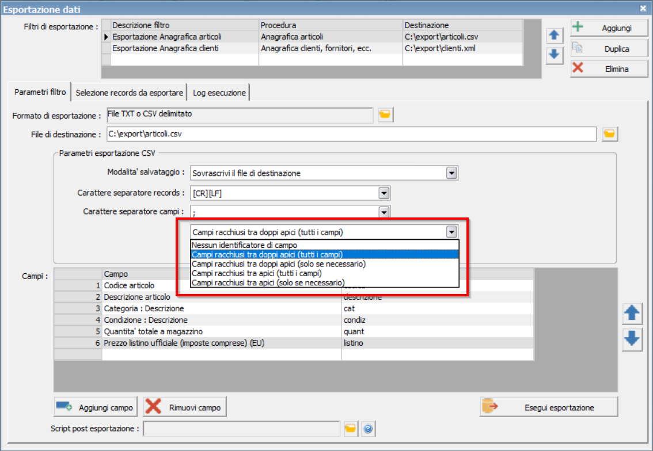This screenshot has height=451, width=653.
Task: Open Carattere separatore campi dropdown
Action: (384, 212)
